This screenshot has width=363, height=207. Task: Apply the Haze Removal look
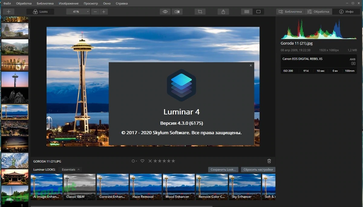(146, 187)
